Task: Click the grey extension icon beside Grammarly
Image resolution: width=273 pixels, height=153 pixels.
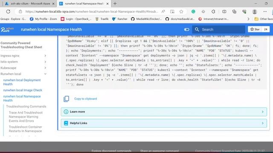Action: pos(203,11)
